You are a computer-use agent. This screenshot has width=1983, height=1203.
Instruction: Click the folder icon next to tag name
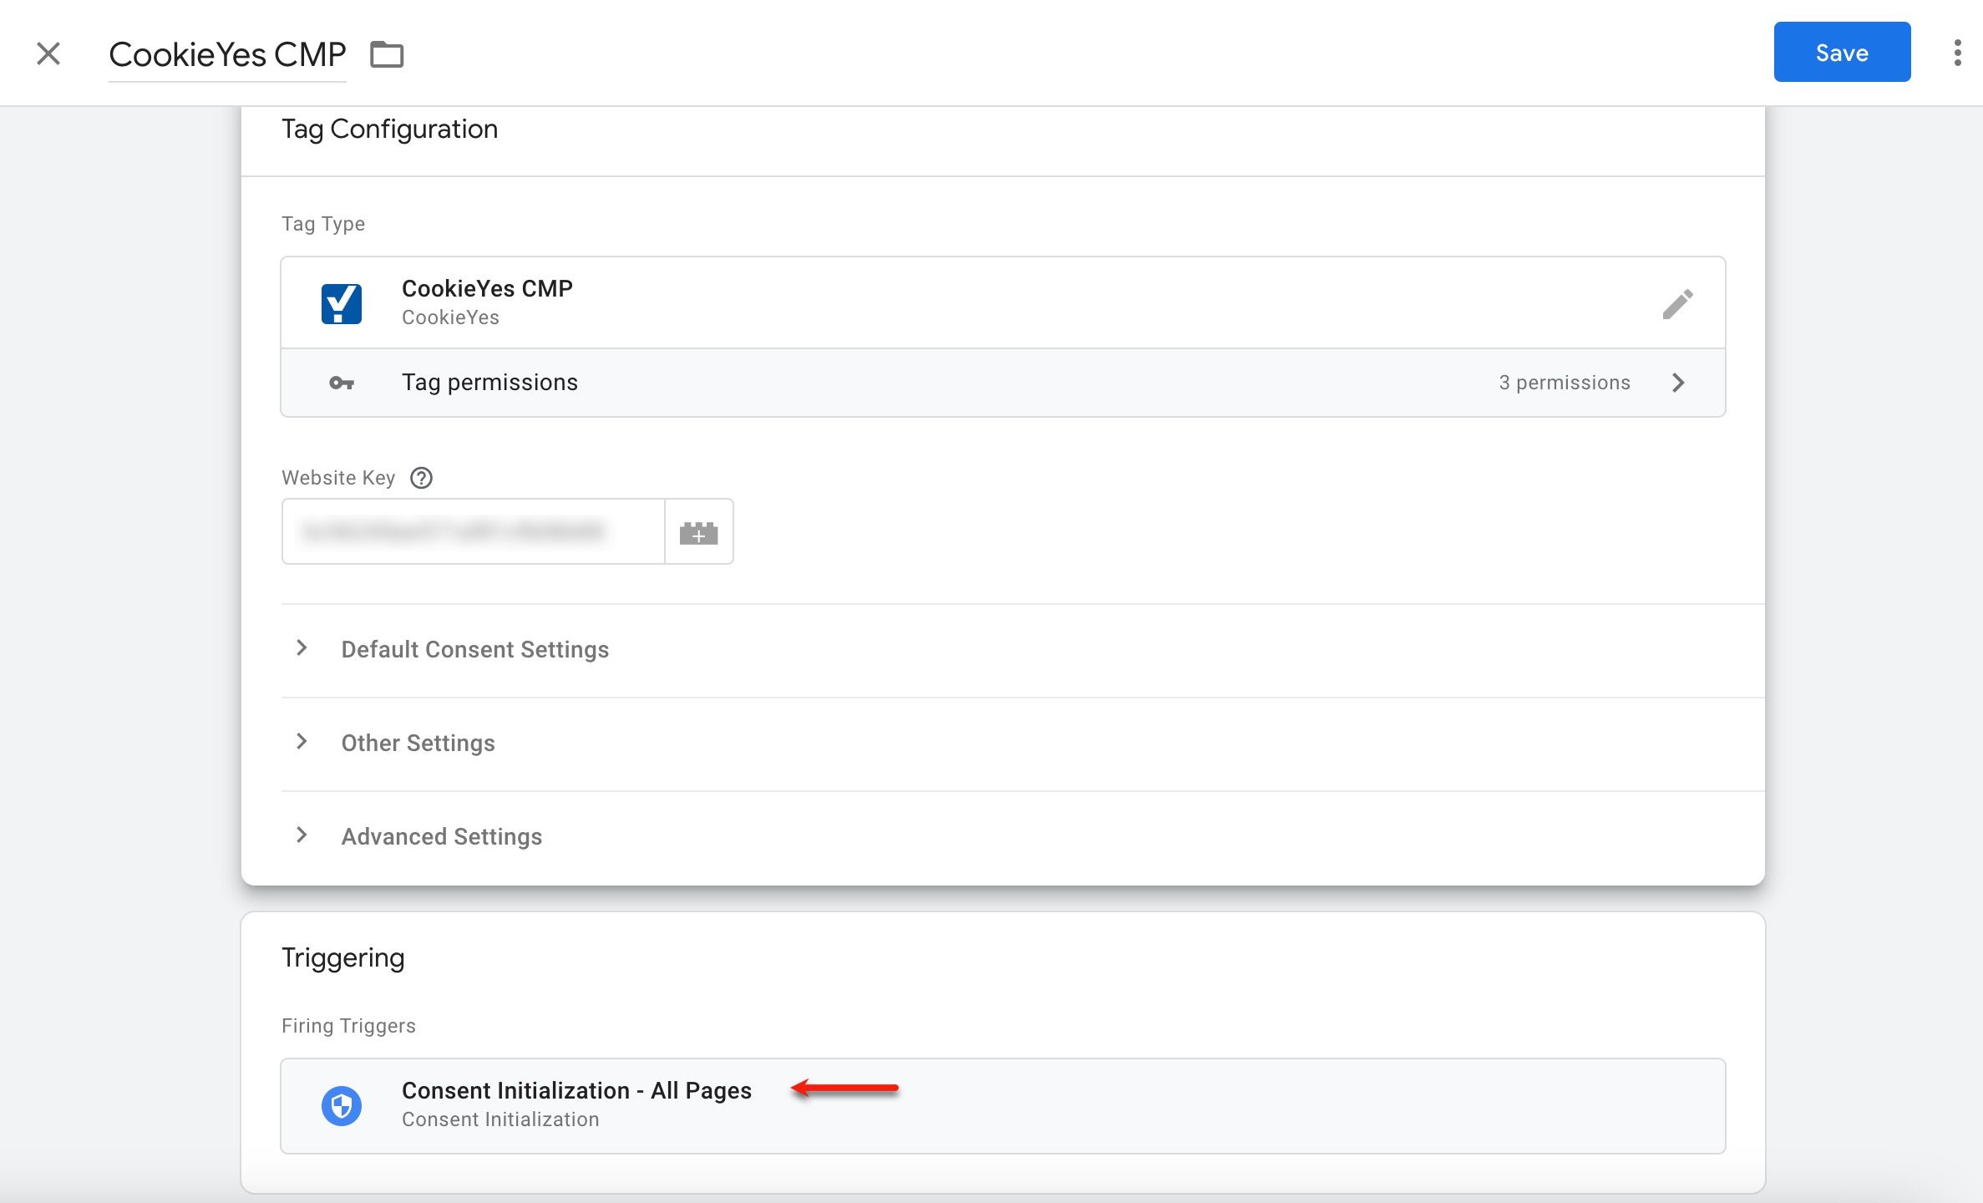[387, 55]
